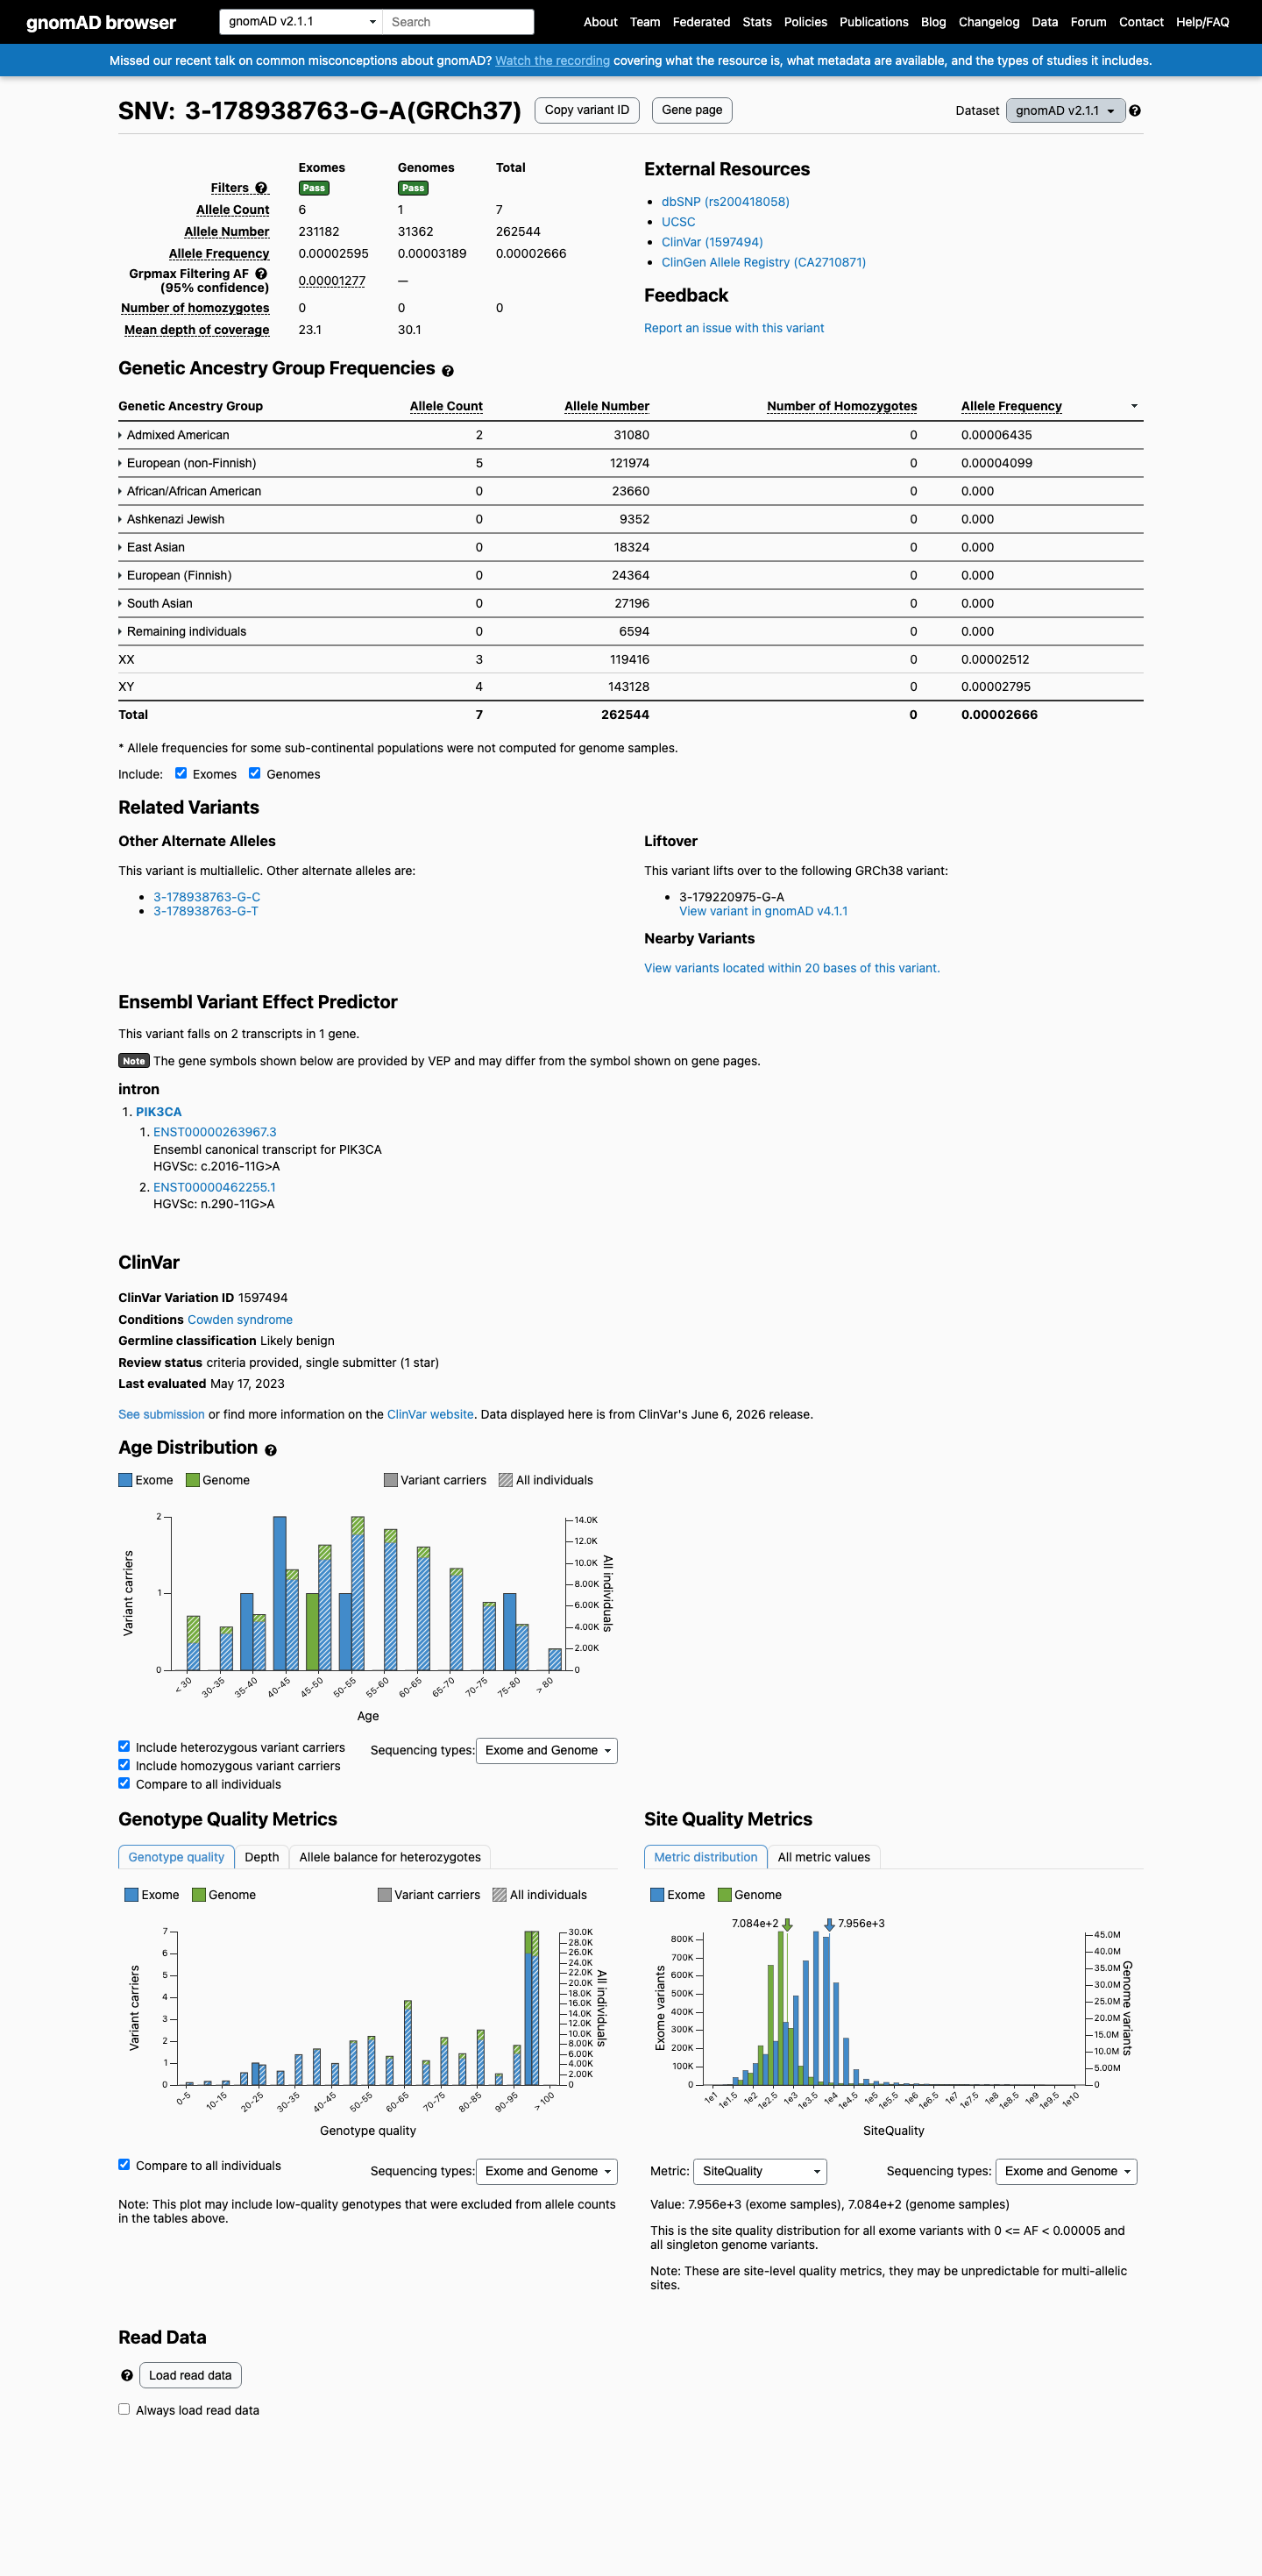Open View variant in gnomAD v4.1.1

[x=763, y=911]
